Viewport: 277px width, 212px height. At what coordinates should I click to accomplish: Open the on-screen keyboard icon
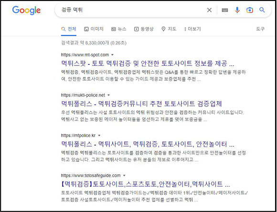point(225,10)
